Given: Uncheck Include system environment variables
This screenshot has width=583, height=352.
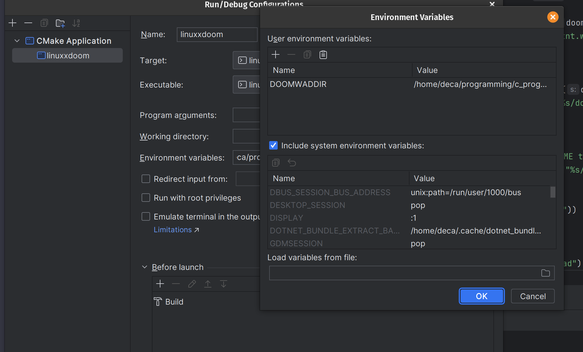Looking at the screenshot, I should 273,145.
